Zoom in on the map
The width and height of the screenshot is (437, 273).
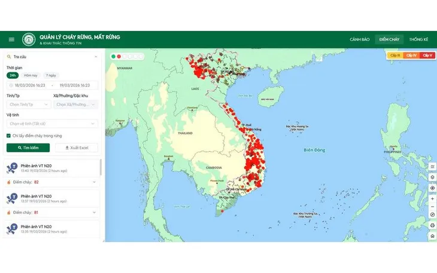click(x=432, y=198)
